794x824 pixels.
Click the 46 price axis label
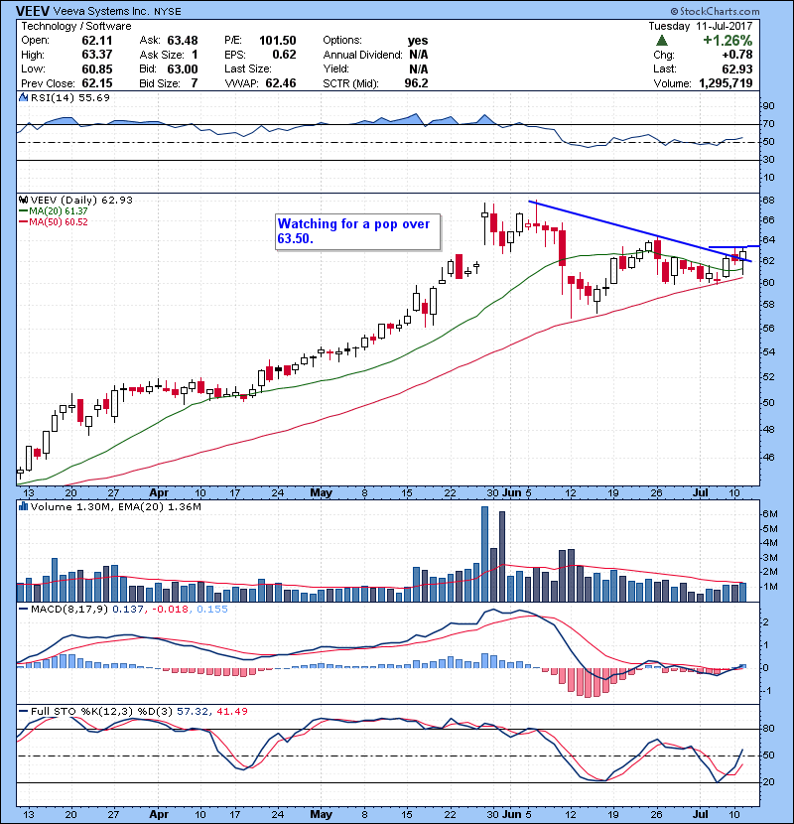click(768, 457)
